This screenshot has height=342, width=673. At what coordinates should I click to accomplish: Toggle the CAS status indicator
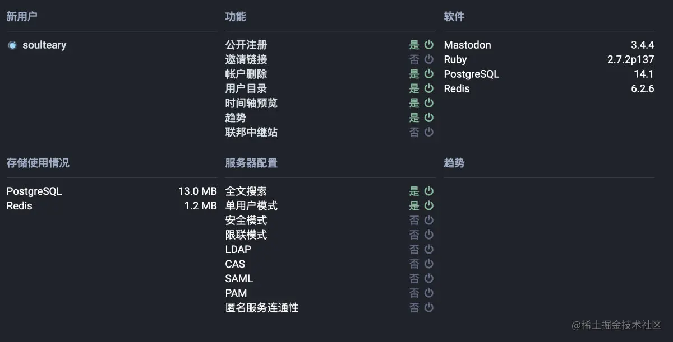tap(428, 264)
